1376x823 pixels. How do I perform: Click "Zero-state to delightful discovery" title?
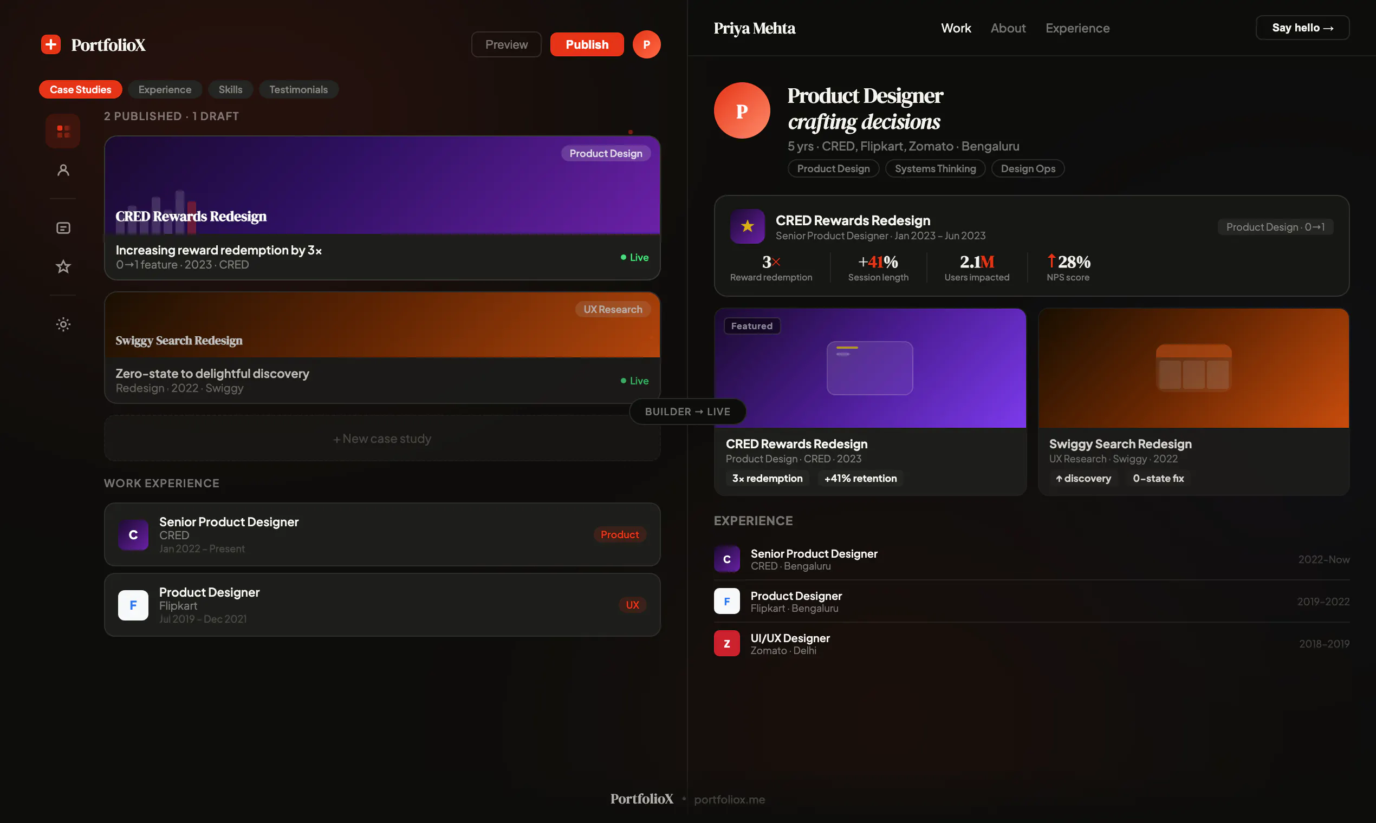pos(212,373)
